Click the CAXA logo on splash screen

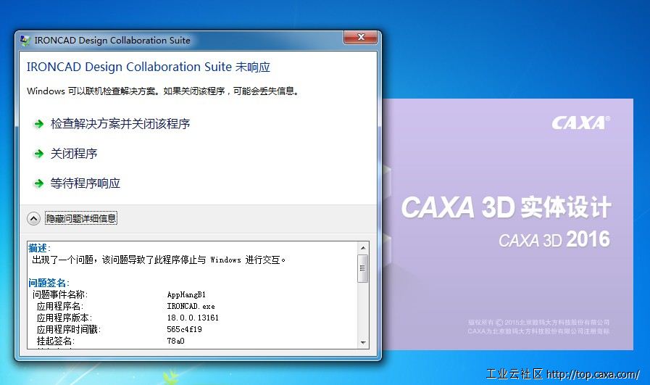point(580,123)
